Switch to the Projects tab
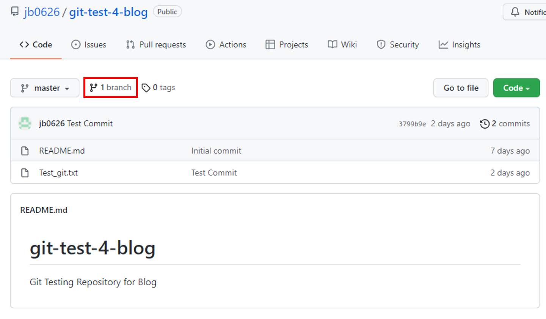This screenshot has width=546, height=319. pyautogui.click(x=287, y=45)
